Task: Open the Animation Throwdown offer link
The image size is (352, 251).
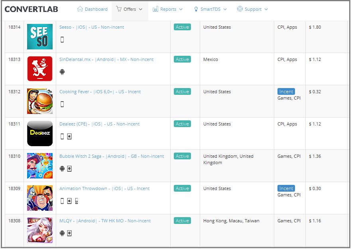Action: 104,188
